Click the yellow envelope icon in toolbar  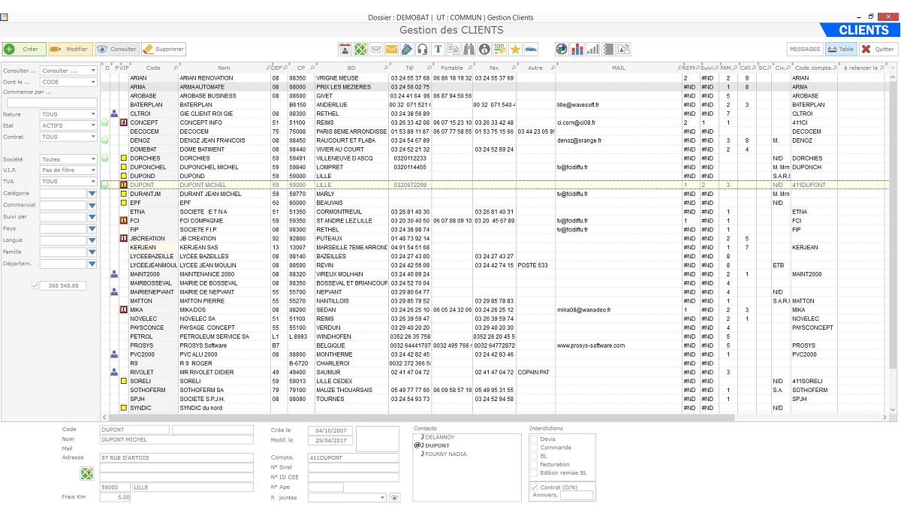click(x=391, y=49)
